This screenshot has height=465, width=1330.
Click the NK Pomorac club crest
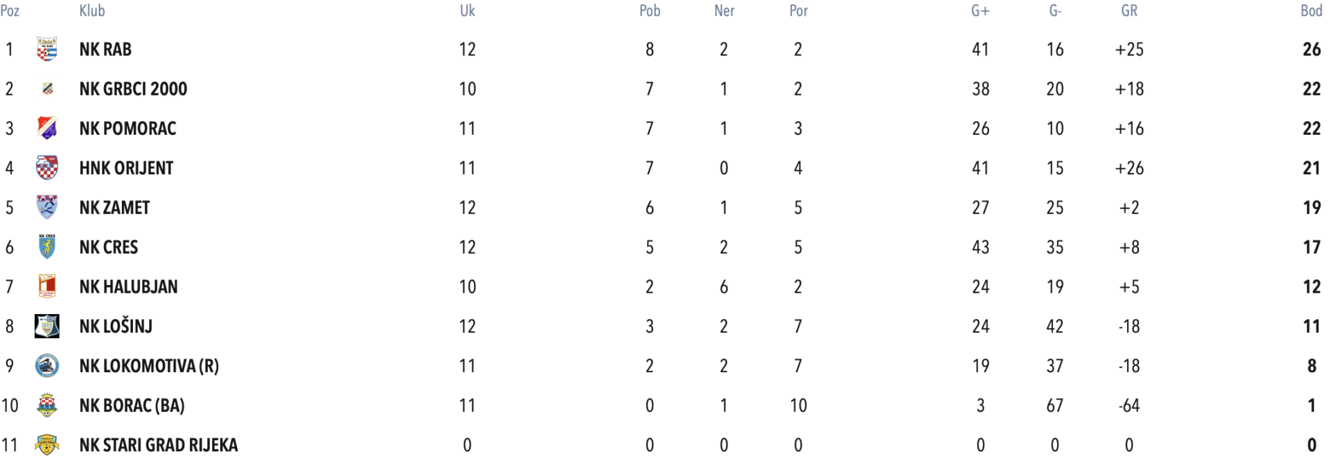click(x=47, y=128)
